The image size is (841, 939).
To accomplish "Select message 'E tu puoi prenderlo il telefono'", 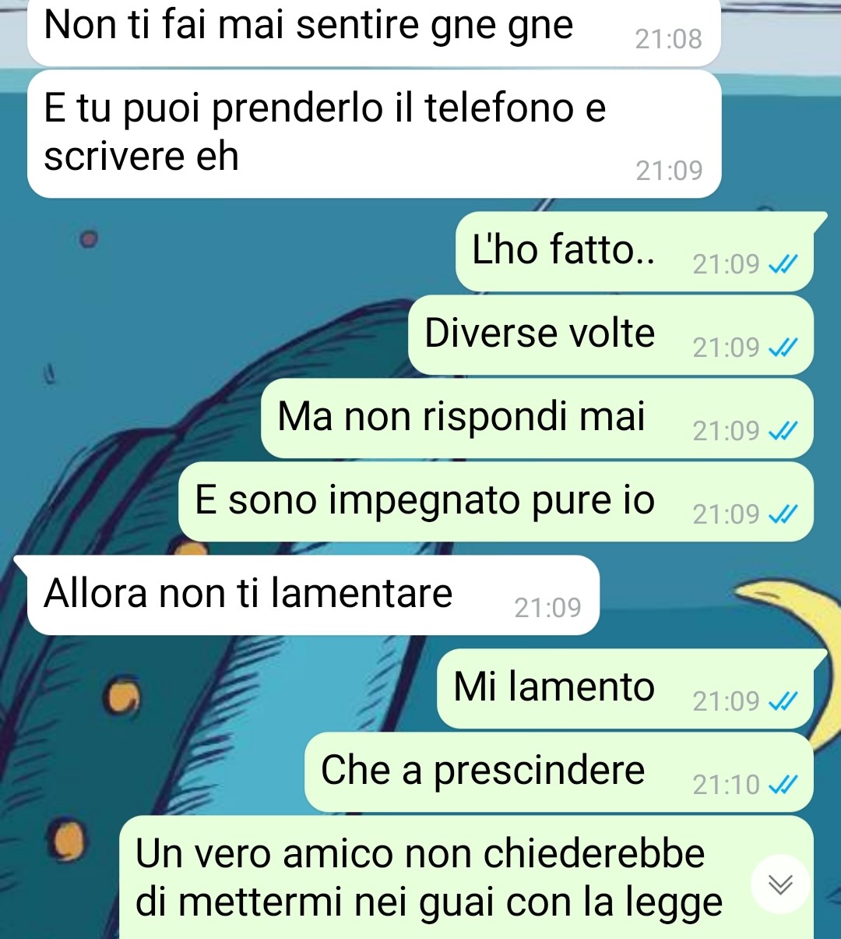I will point(374,134).
